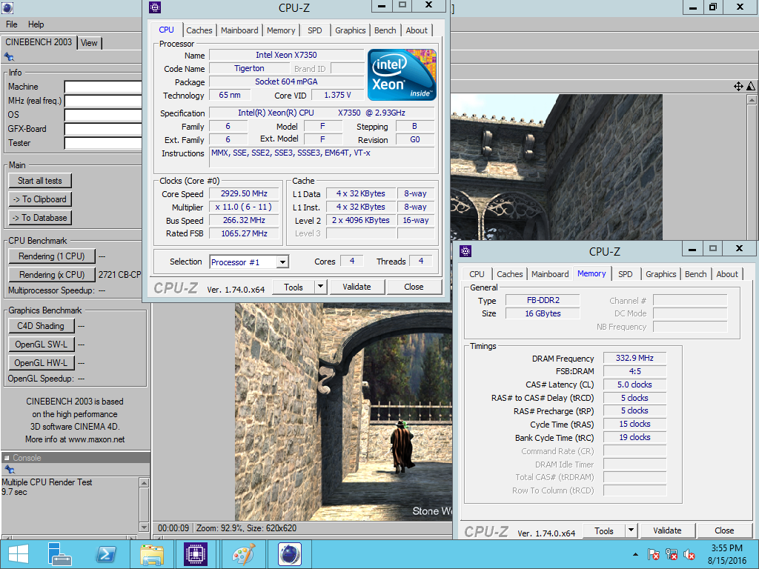Open Help menu in Cinebench
759x569 pixels.
click(x=36, y=24)
